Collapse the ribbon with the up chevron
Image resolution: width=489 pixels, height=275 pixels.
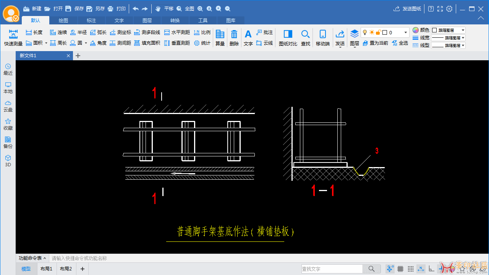pos(481,18)
